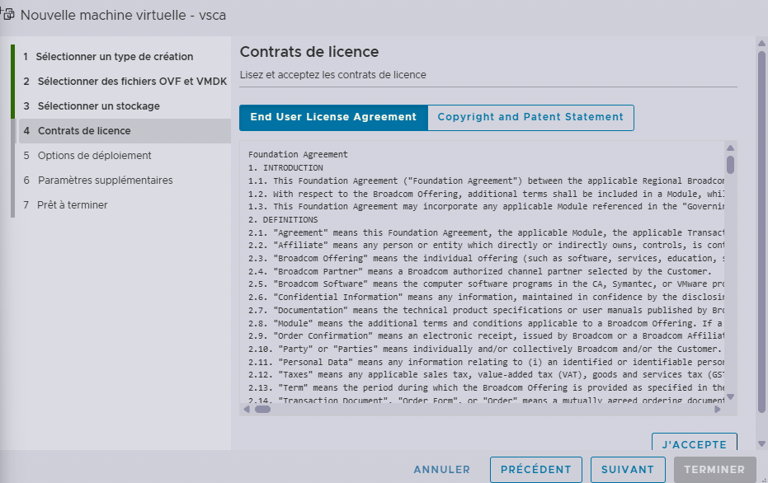Click license text scroll down arrow
The width and height of the screenshot is (768, 483).
[730, 397]
